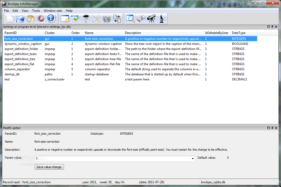Click Save value-change button
This screenshot has height=187, width=281.
coord(49,167)
